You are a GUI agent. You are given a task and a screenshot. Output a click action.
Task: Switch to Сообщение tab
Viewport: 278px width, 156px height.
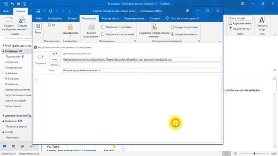[x=55, y=18]
